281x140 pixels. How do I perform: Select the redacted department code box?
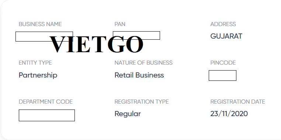pos(47,115)
